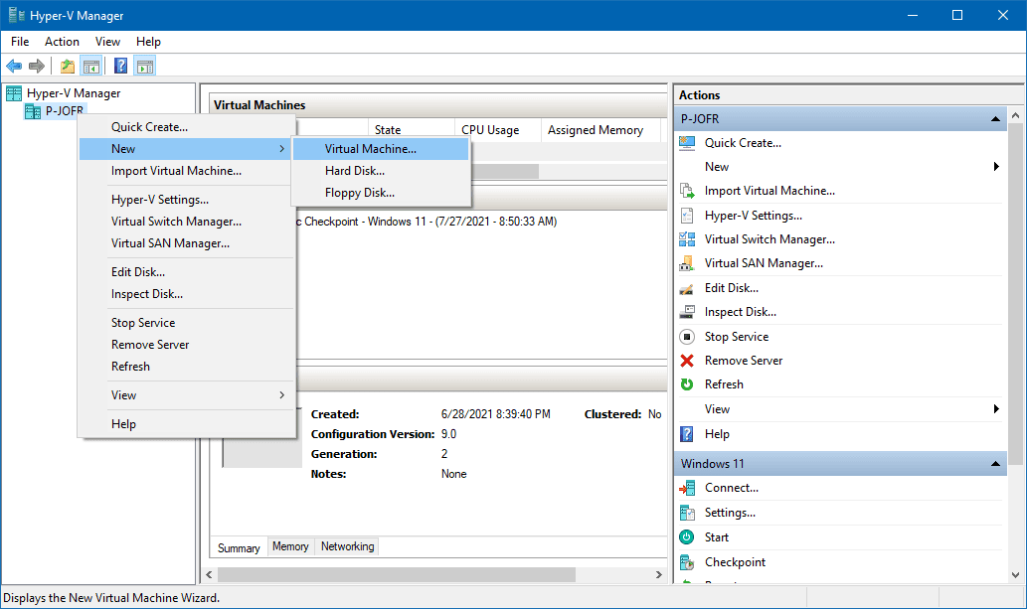Choose Hard Disk... in the New submenu
The width and height of the screenshot is (1027, 609).
(x=355, y=171)
